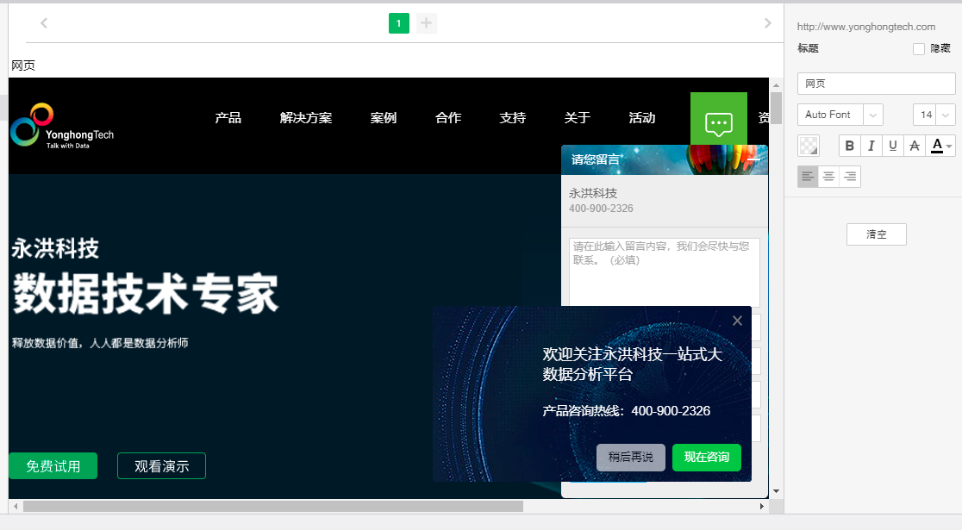The image size is (962, 530).
Task: Click the 免费试用 button
Action: click(x=53, y=466)
